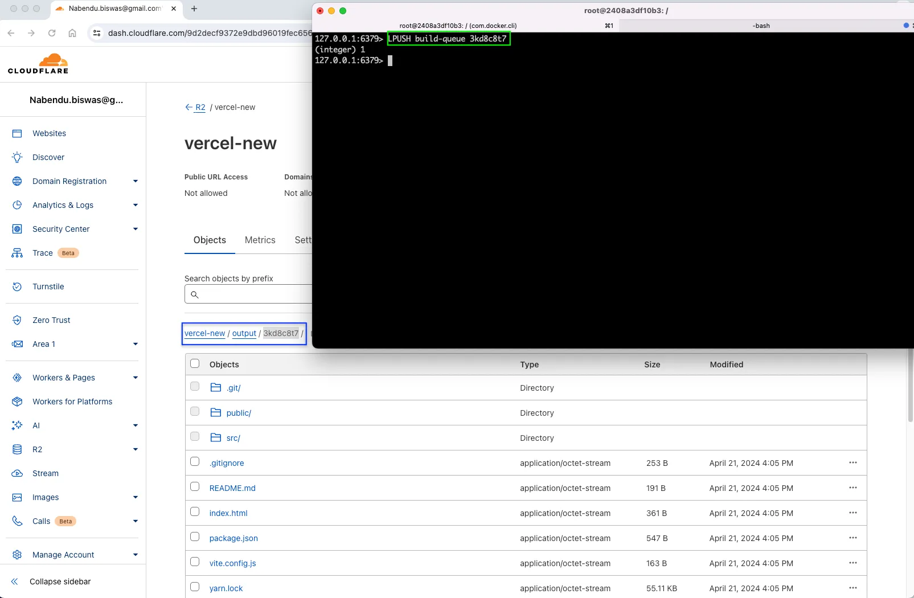The height and width of the screenshot is (598, 914).
Task: Switch to the Objects tab
Action: point(210,240)
